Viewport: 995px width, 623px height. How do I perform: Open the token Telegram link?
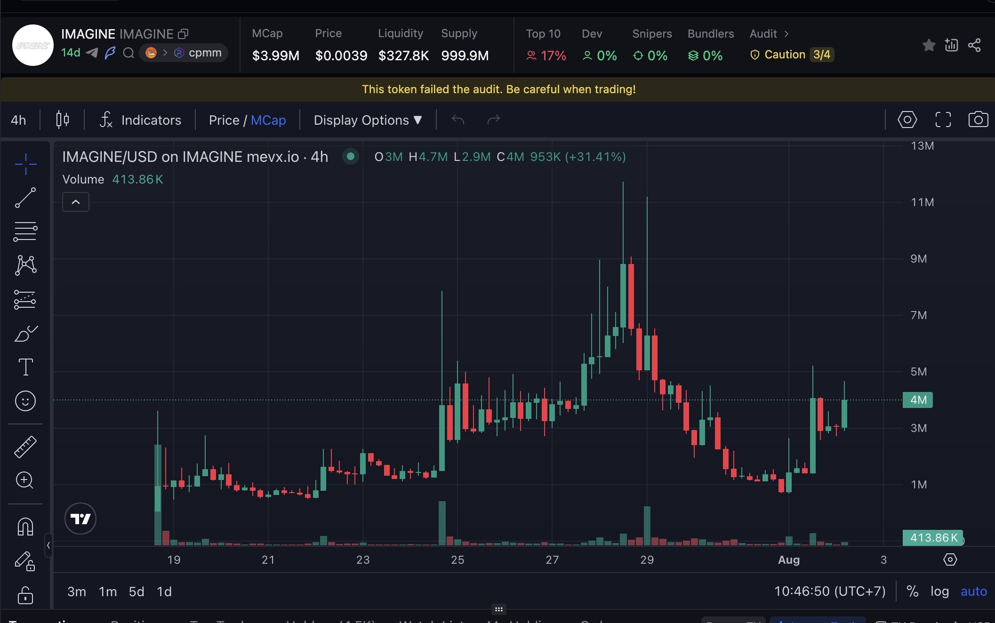[x=92, y=53]
